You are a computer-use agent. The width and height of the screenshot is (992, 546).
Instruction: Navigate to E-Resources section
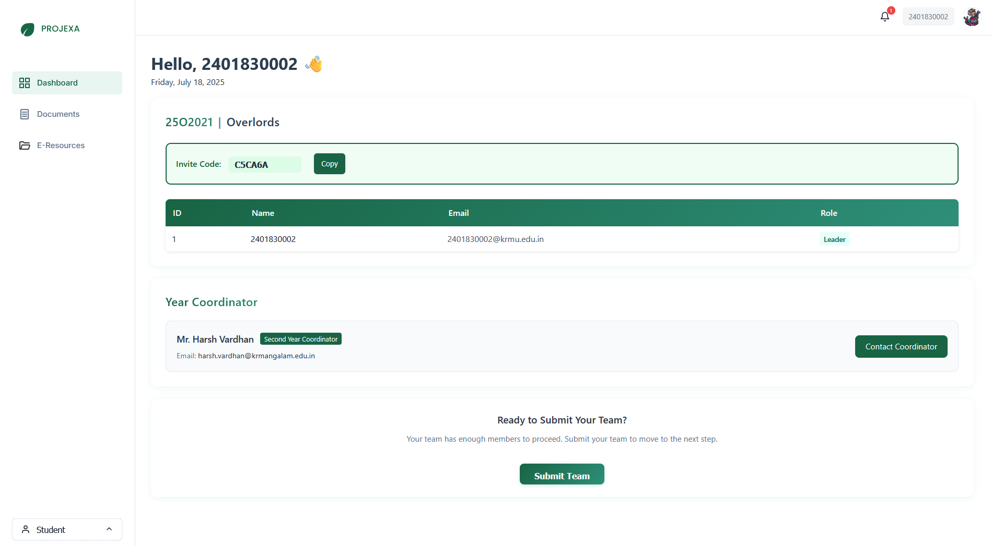[x=61, y=145]
